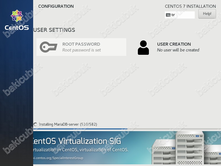Click the USER SETTINGS heading
The height and width of the screenshot is (166, 221).
pyautogui.click(x=54, y=30)
